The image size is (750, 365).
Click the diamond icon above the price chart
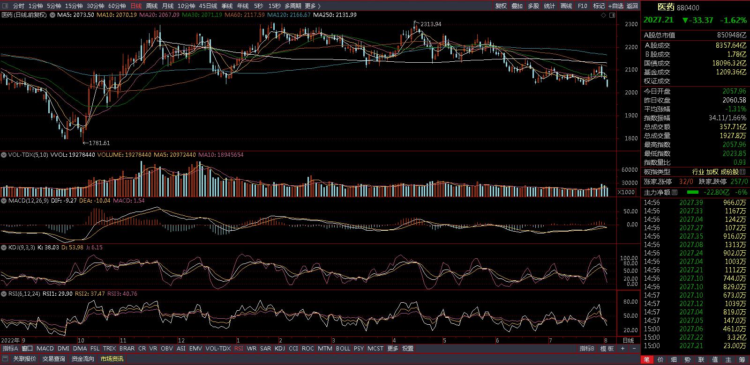[x=604, y=15]
